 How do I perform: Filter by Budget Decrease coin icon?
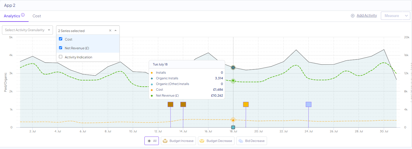(202, 141)
